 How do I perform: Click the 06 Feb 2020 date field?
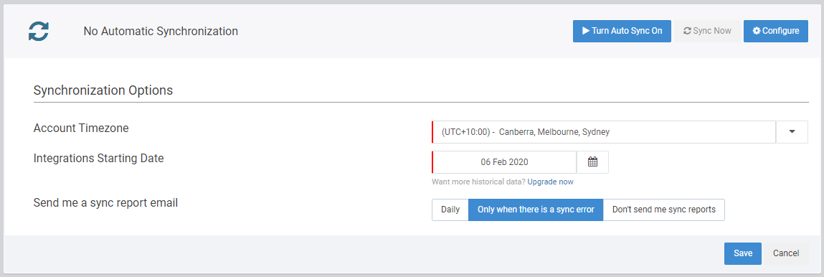[x=504, y=162]
